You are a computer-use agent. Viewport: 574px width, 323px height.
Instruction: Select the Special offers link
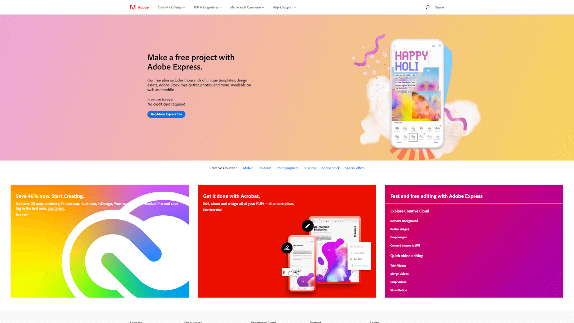tap(354, 168)
